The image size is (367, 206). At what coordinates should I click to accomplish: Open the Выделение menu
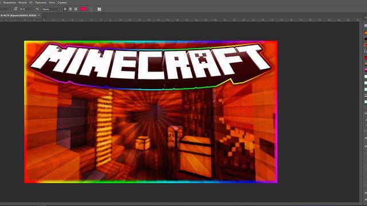(10, 2)
